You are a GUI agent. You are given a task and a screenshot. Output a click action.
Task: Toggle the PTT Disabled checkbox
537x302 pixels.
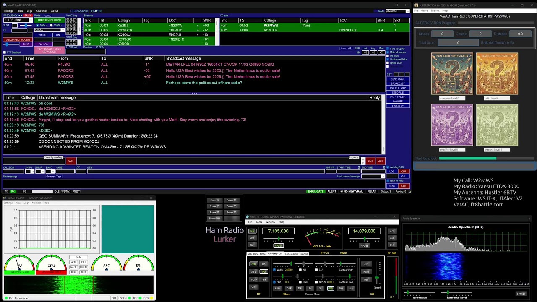coord(5,52)
